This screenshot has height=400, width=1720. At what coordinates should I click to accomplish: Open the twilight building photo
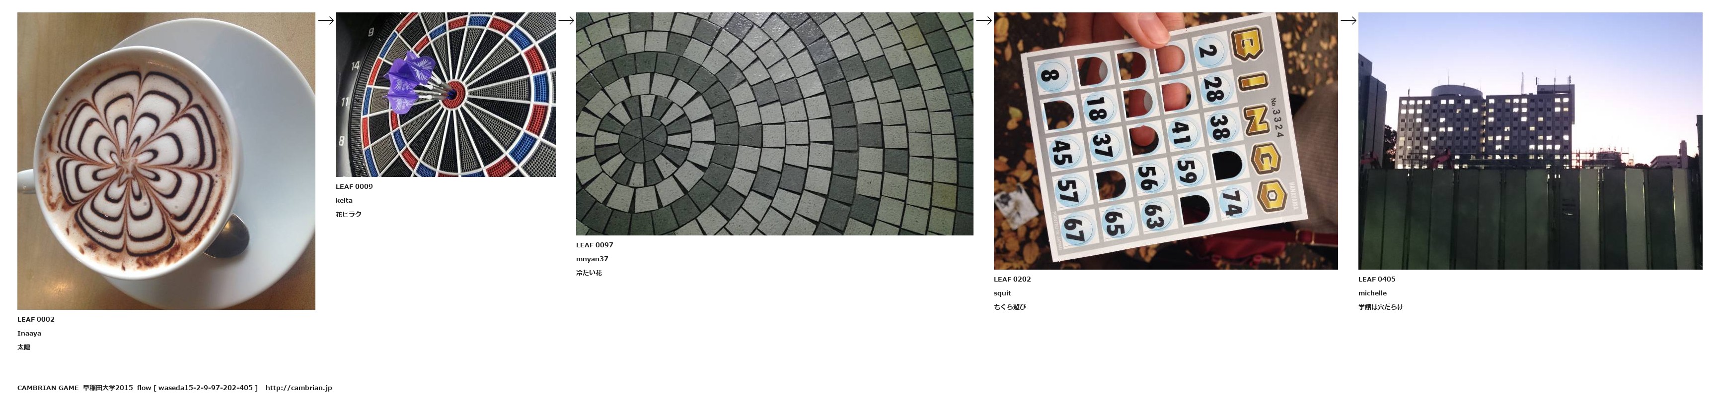click(x=1530, y=141)
